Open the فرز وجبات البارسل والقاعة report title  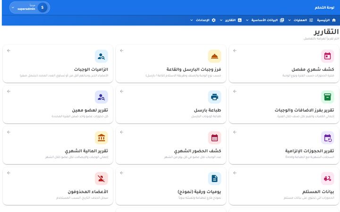click(194, 69)
